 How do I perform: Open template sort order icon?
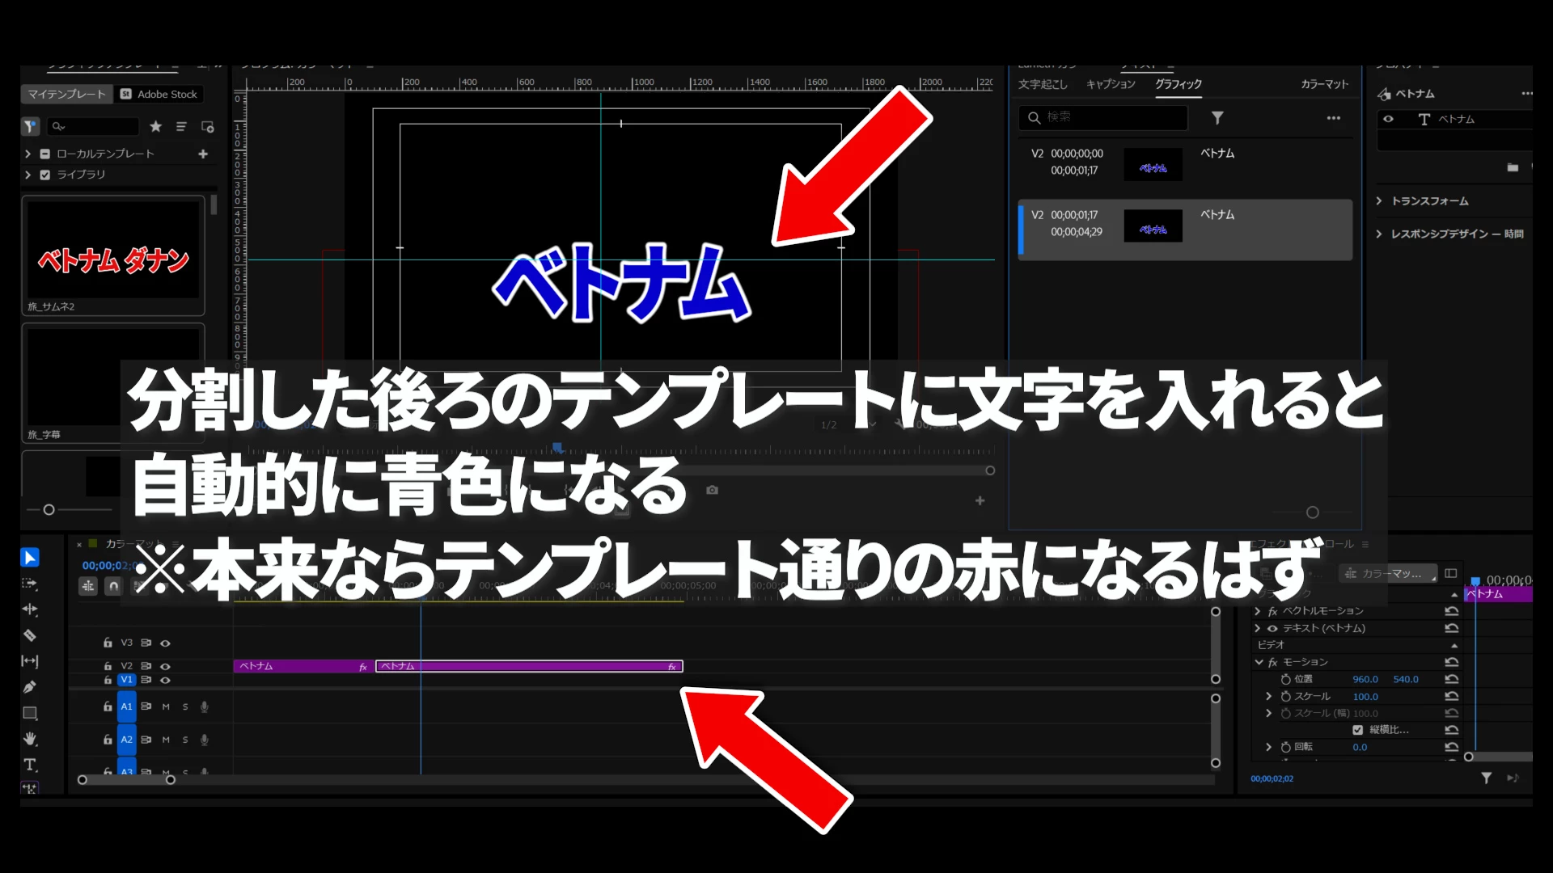(181, 126)
